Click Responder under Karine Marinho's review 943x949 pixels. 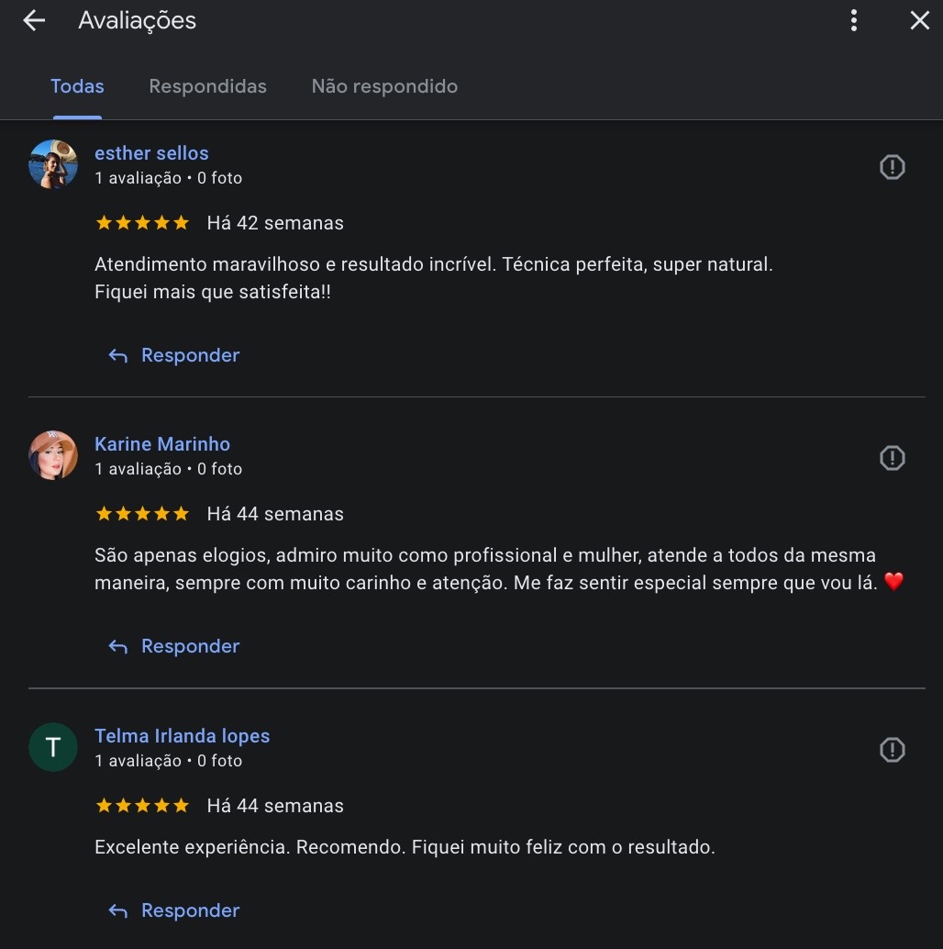pos(174,646)
